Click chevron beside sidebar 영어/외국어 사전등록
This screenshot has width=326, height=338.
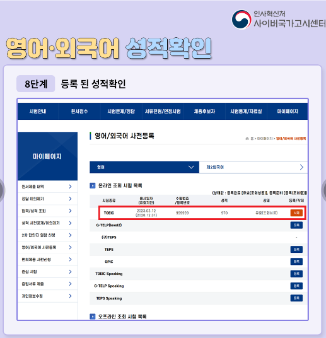pyautogui.click(x=70, y=247)
